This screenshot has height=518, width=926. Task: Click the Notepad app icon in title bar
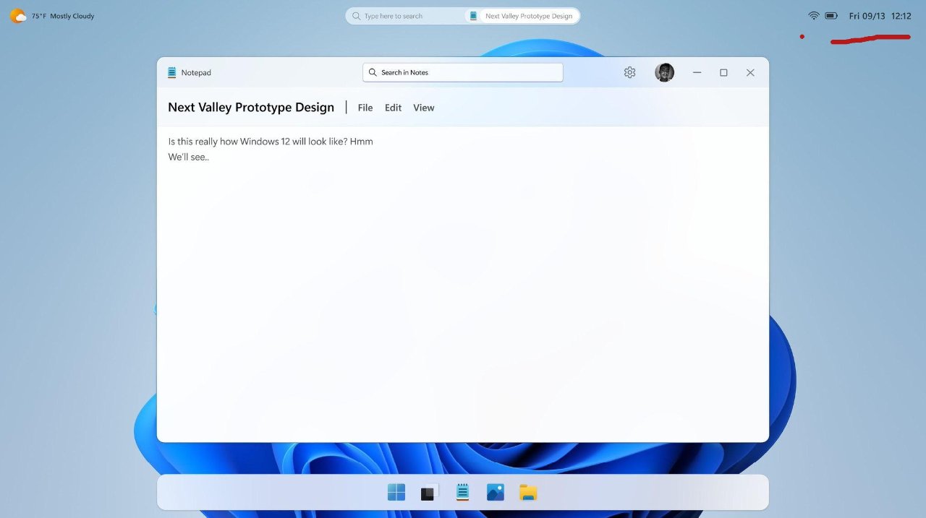[172, 72]
